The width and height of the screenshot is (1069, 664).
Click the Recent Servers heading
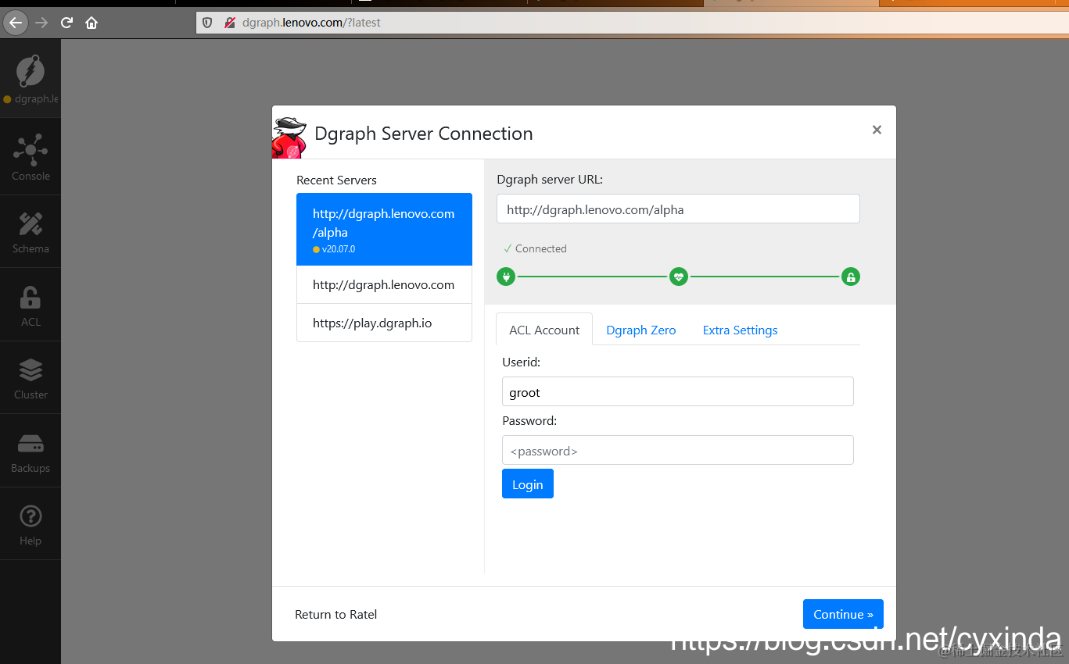336,180
